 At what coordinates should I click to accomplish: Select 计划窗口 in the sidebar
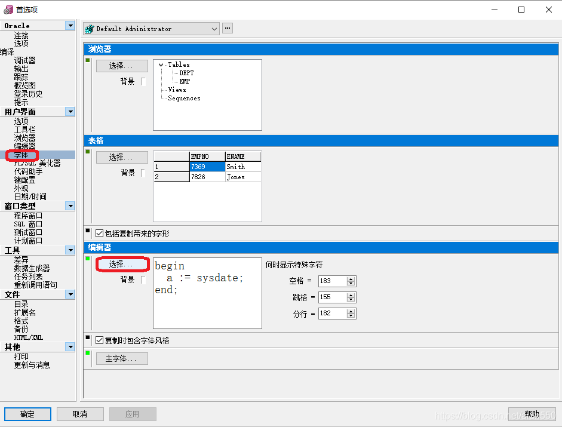pyautogui.click(x=28, y=241)
